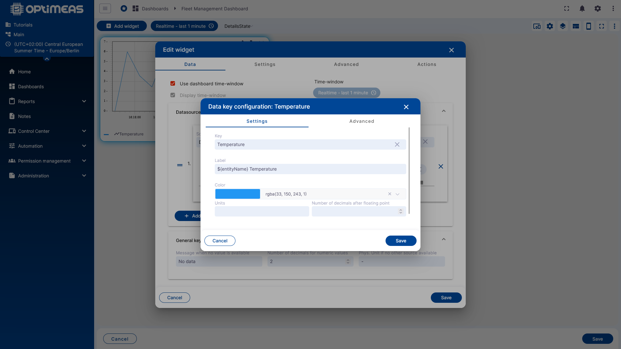This screenshot has width=621, height=349.
Task: Toggle the sidebar hamburger menu button
Action: pos(105,8)
